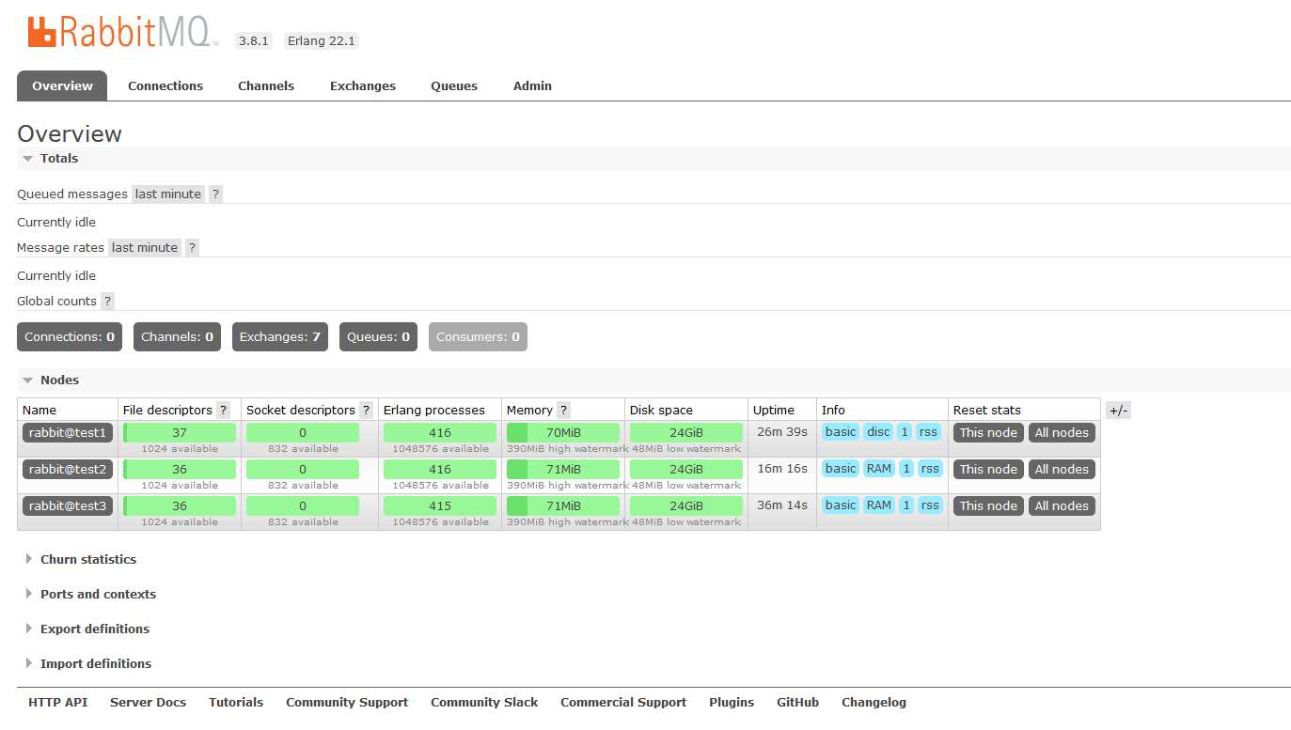Open the Commercial Support link
Screen dimensions: 1291x730
(x=623, y=703)
